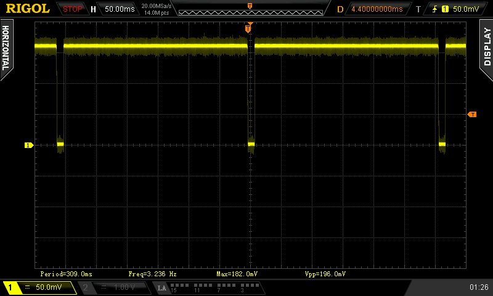This screenshot has height=296, width=493.
Task: Click channel 1 DC coupling symbol
Action: (27, 287)
